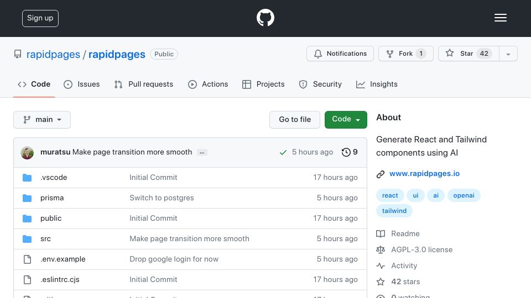Click the Activity pulse icon

381,266
